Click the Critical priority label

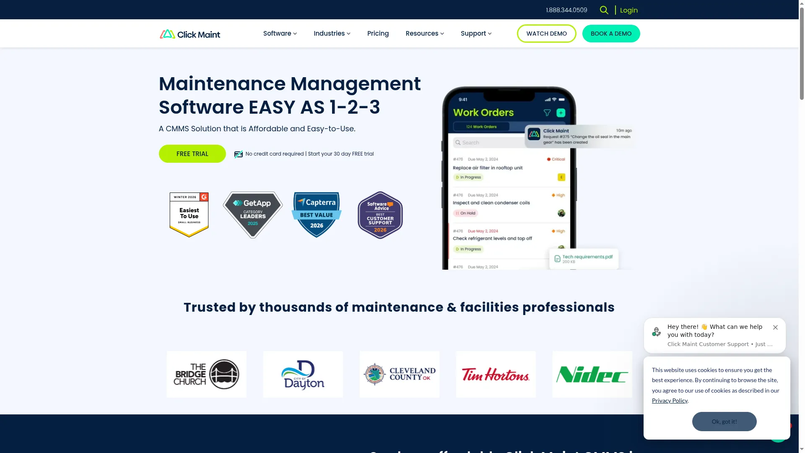(556, 159)
